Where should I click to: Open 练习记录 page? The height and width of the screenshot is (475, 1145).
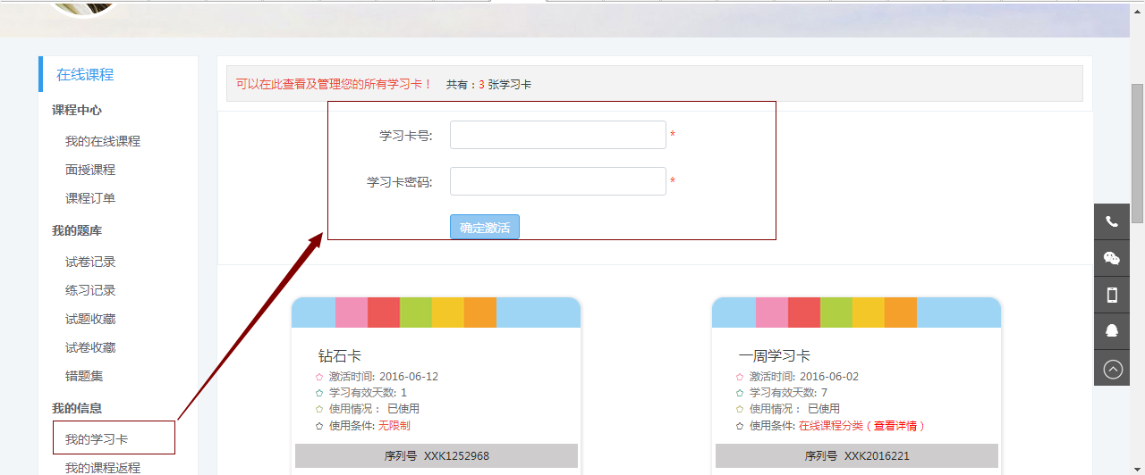[x=90, y=290]
